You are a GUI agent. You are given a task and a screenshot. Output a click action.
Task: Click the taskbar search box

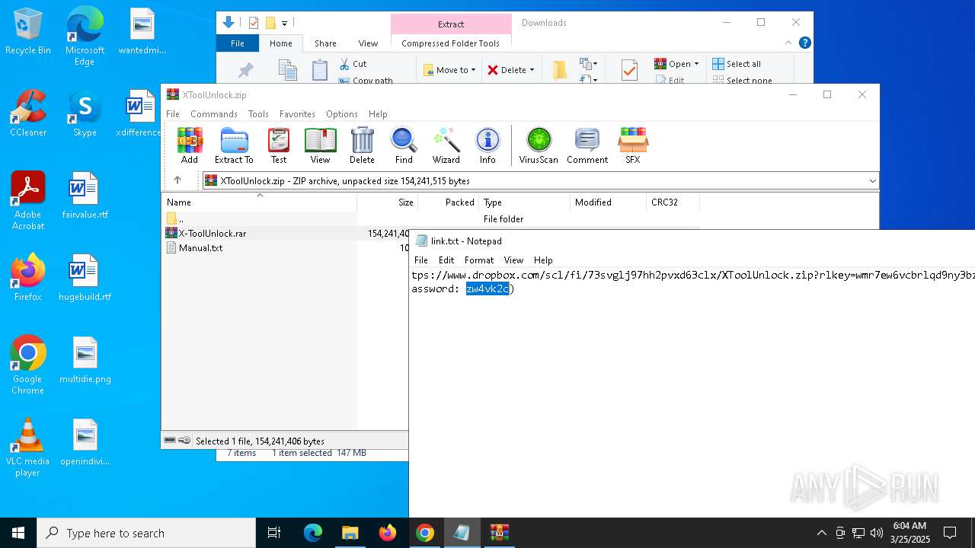[146, 533]
